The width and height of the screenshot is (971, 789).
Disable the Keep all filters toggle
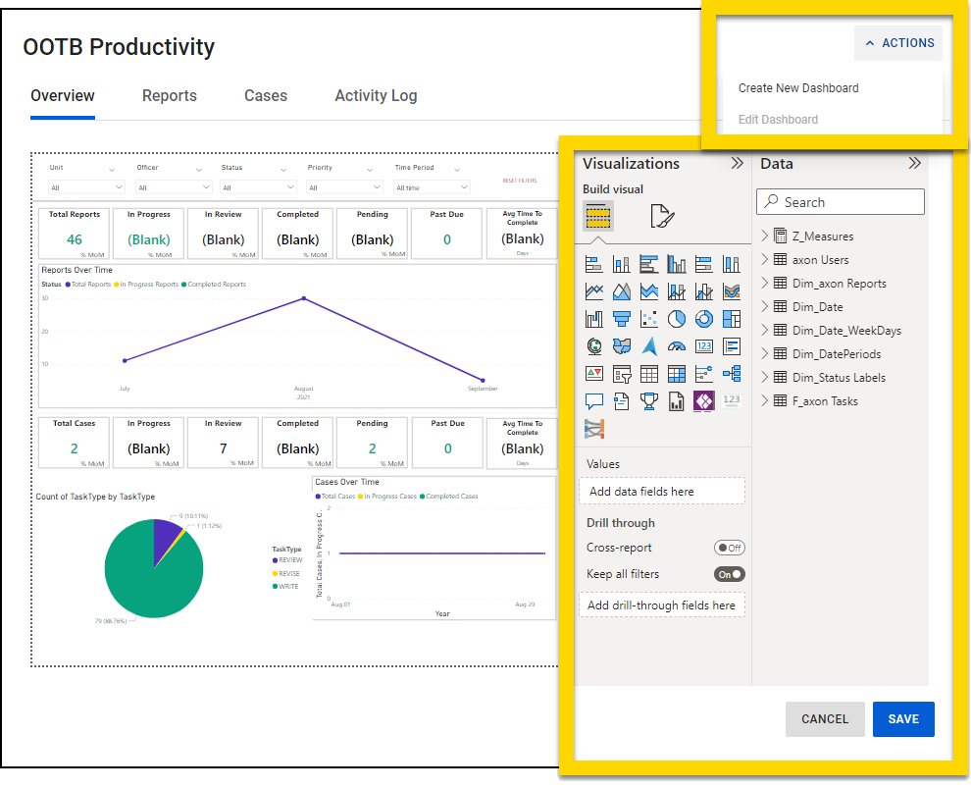[729, 574]
